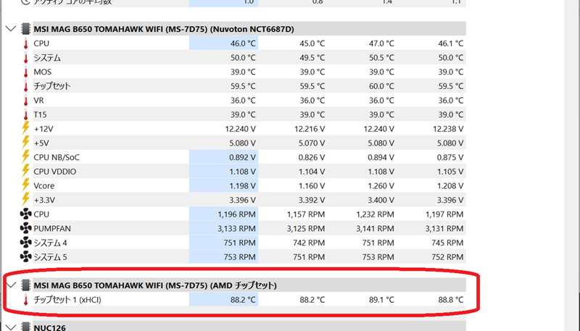Select the MOS sensor label
This screenshot has height=331, width=580.
43,72
